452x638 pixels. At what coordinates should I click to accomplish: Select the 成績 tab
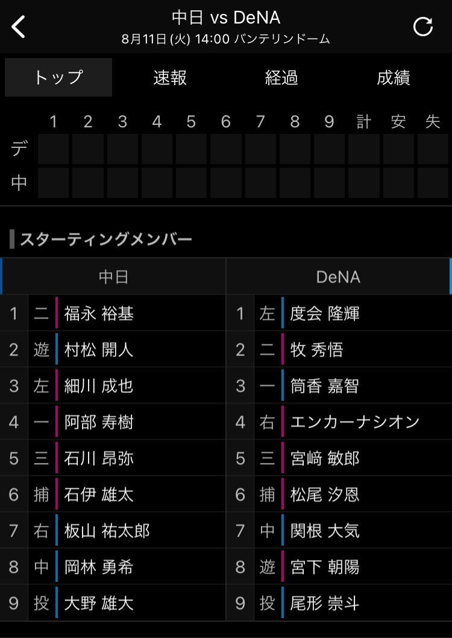tap(393, 77)
